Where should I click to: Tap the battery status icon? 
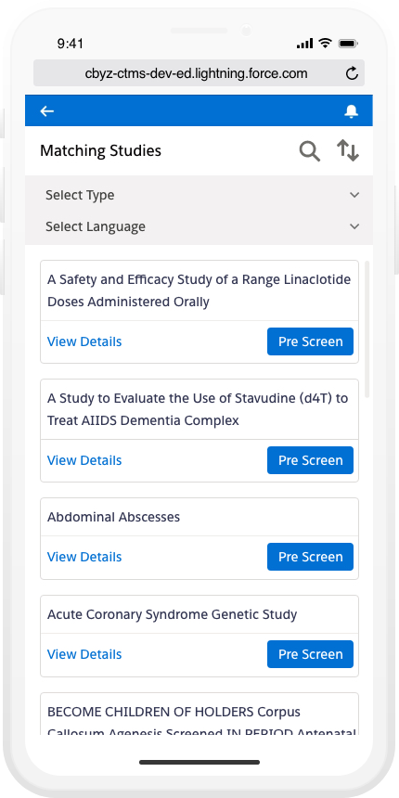349,44
